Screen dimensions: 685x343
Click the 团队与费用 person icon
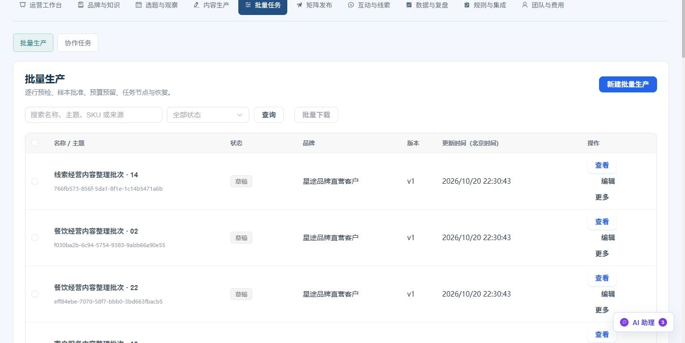click(x=525, y=5)
